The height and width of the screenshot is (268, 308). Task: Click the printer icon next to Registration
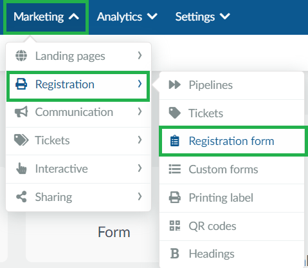click(x=21, y=84)
